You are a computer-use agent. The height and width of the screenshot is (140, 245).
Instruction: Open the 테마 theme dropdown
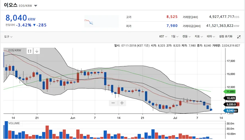coord(211,36)
